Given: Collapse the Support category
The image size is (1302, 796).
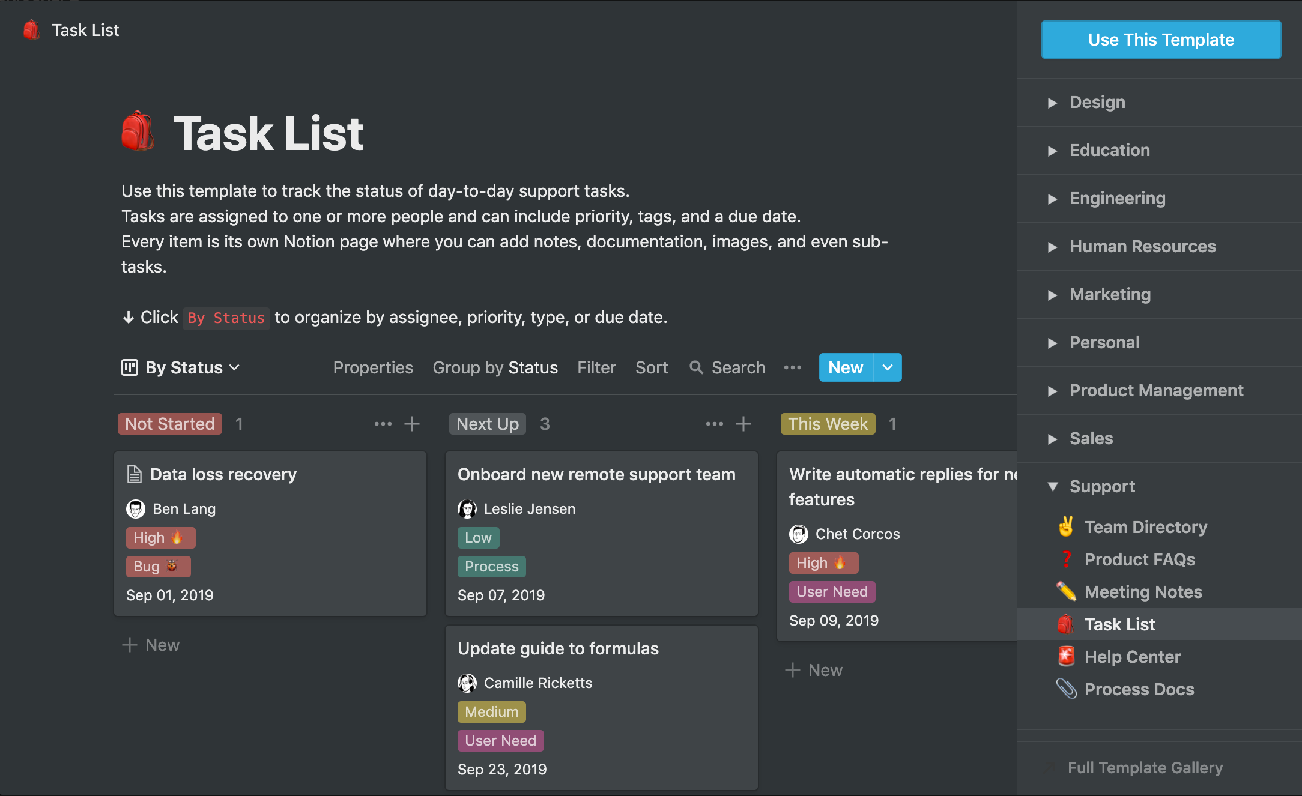Looking at the screenshot, I should [x=1052, y=486].
